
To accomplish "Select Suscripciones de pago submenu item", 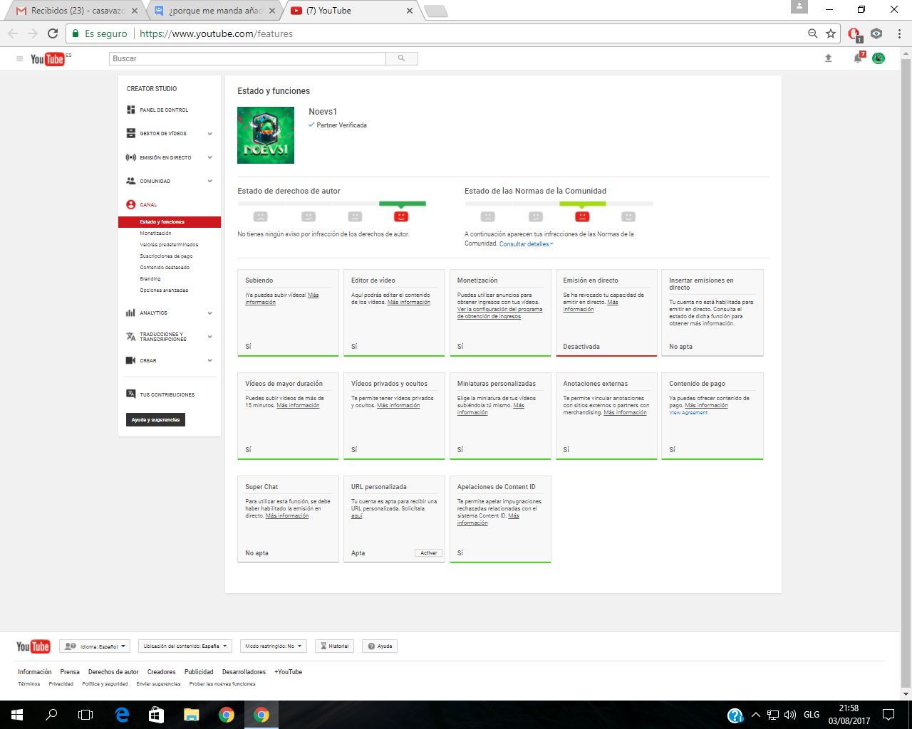I will click(166, 256).
